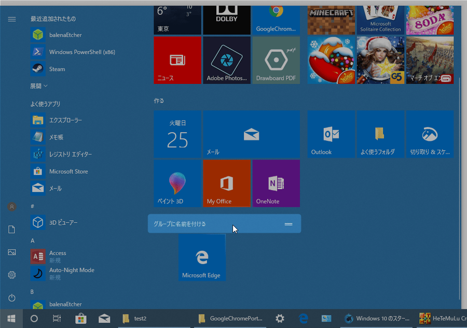Open balenaEtcher under the B section
This screenshot has width=467, height=328.
pos(57,305)
